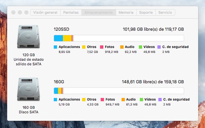
Task: Click the yellow Otros segment in 120SSD bar
Action: pyautogui.click(x=67, y=38)
